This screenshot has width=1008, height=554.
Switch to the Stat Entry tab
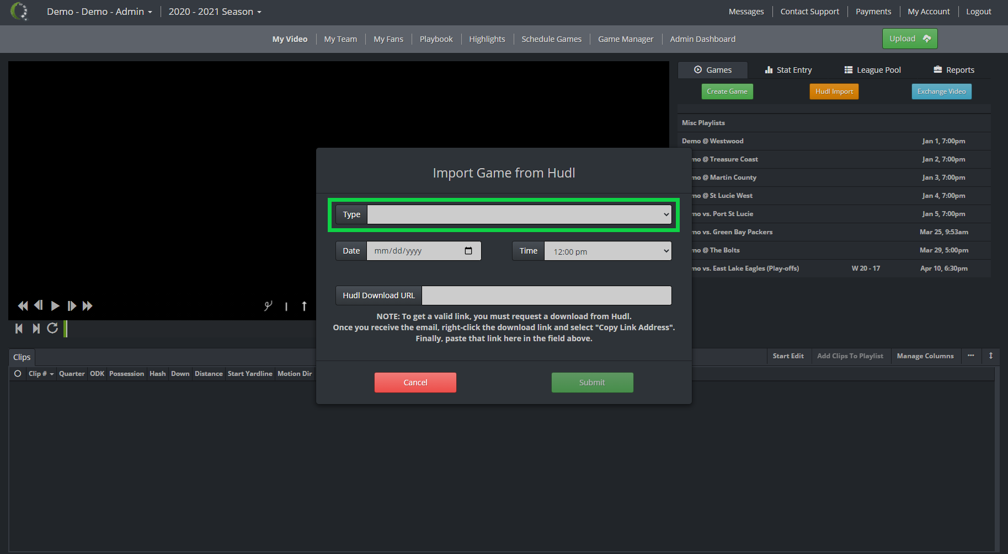pos(788,70)
